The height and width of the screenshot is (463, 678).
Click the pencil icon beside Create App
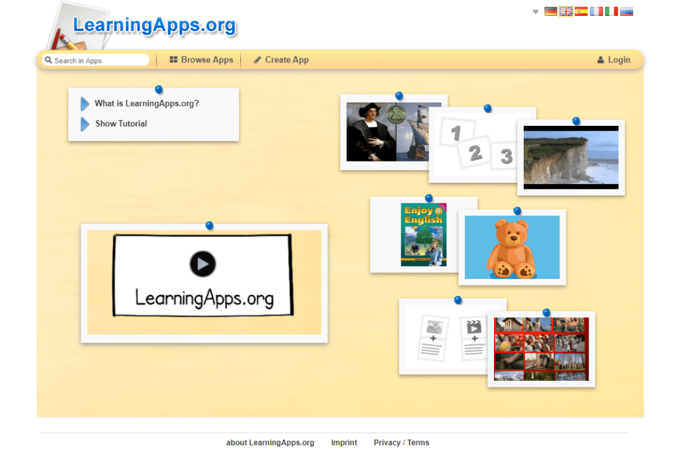point(258,60)
